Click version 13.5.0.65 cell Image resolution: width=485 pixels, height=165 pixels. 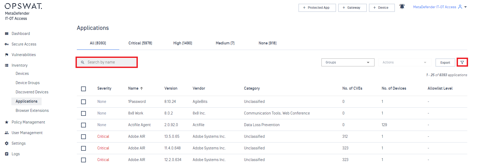(x=172, y=136)
